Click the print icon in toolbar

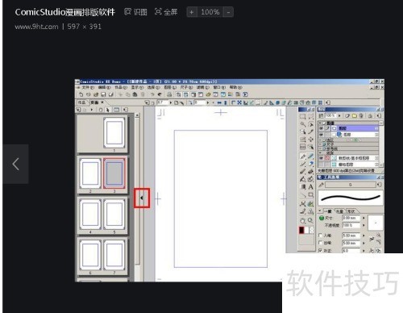point(169,94)
